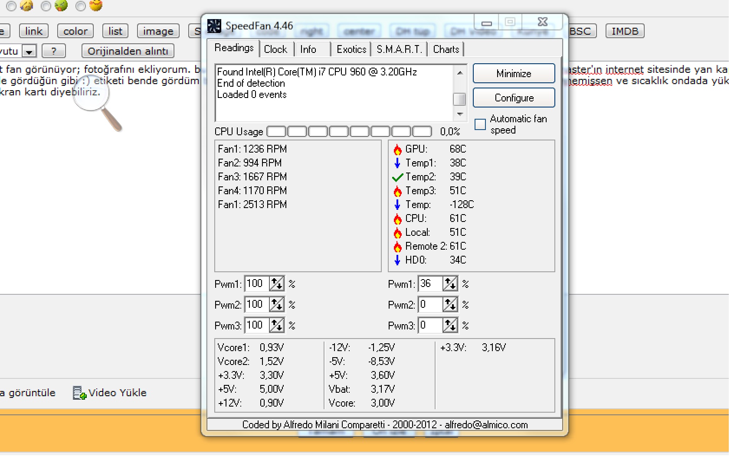Click the Fan3: 1667 RPM reading
Image resolution: width=734 pixels, height=456 pixels.
tap(252, 177)
